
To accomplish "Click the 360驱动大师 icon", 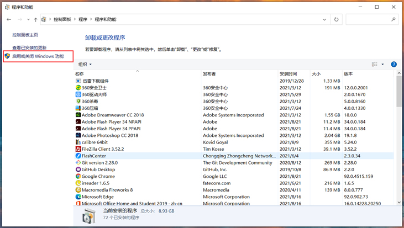I will click(x=78, y=94).
